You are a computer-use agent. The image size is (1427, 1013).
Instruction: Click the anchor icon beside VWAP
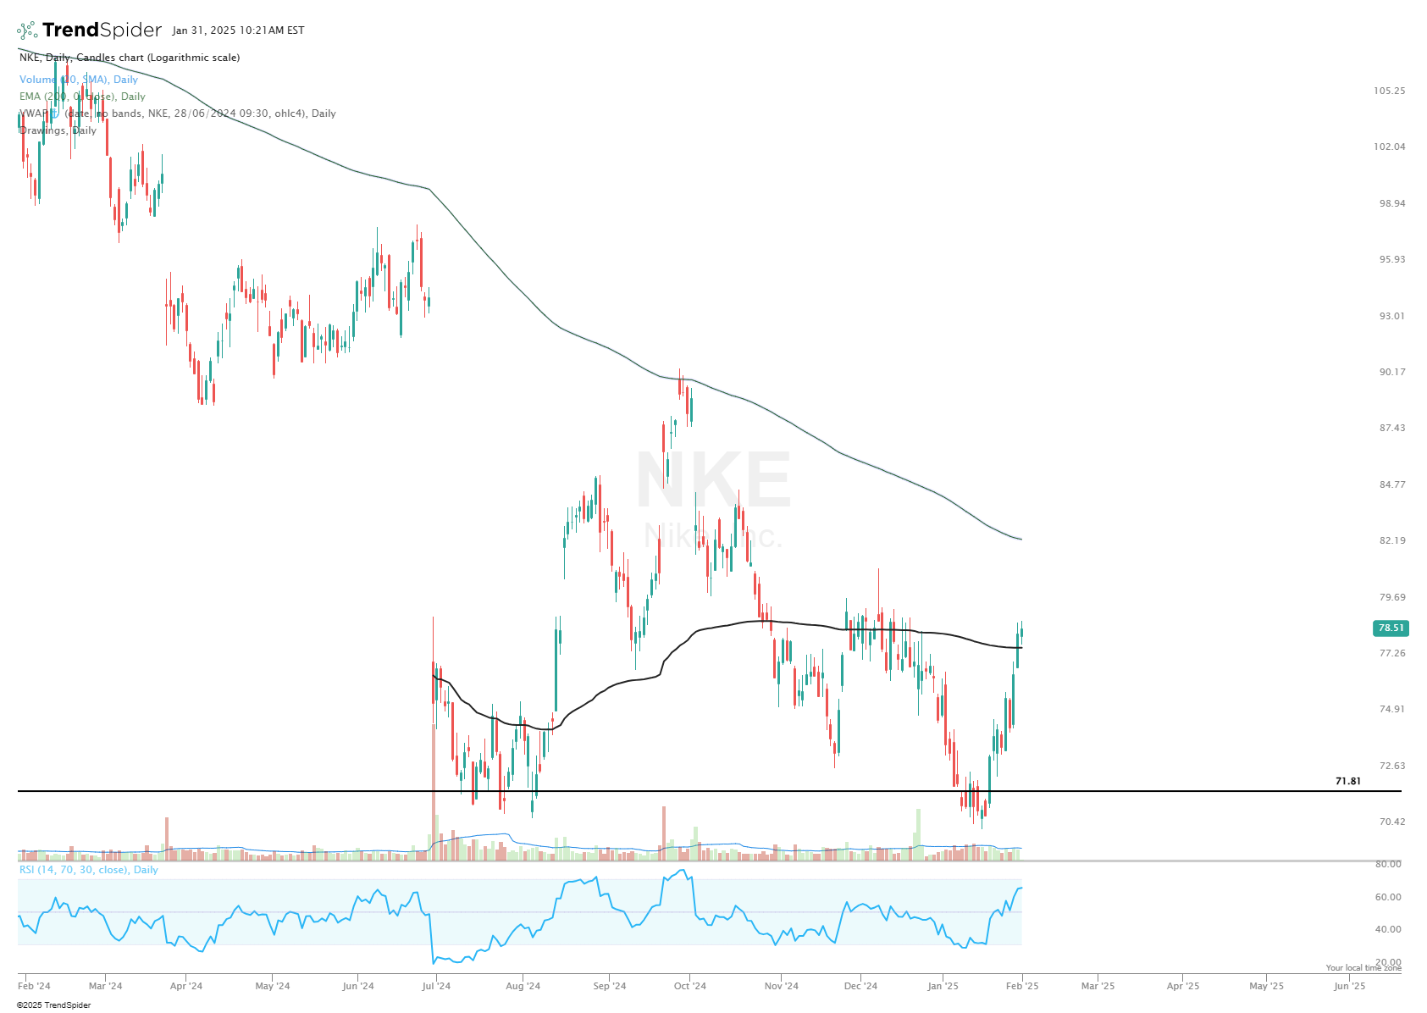coord(54,113)
